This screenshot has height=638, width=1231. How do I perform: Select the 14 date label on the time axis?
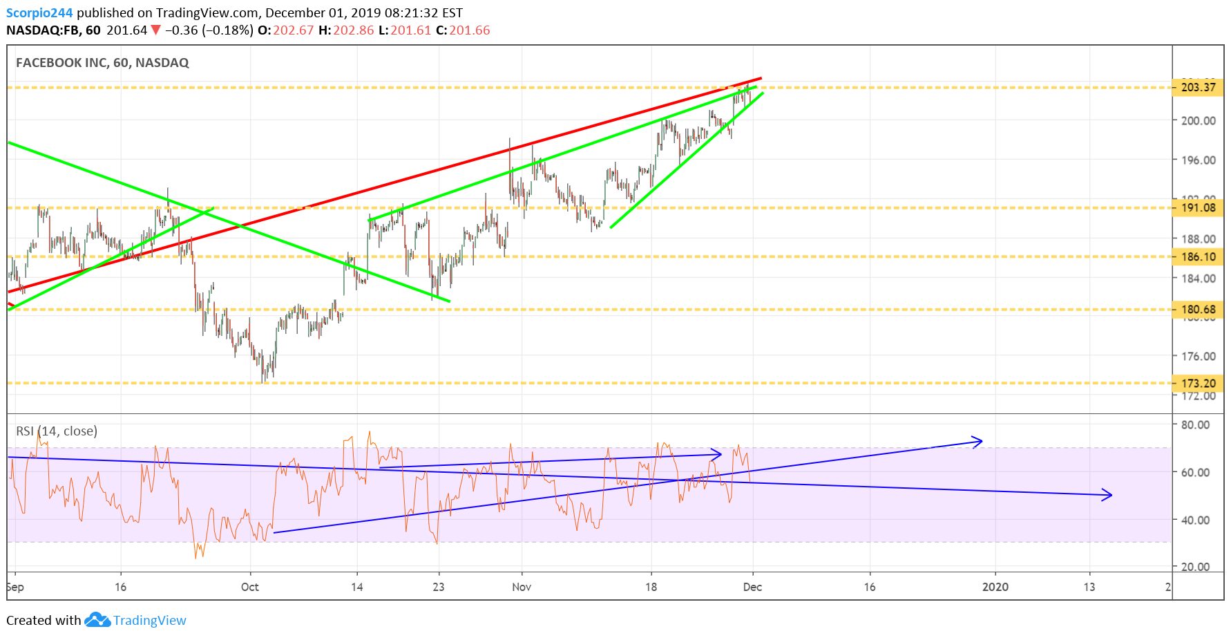click(356, 587)
